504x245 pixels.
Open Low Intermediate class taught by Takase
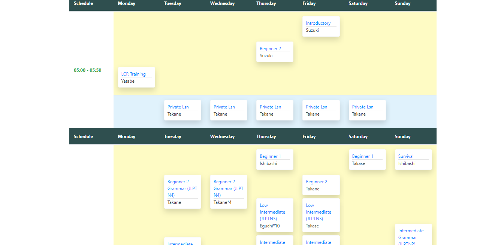click(319, 212)
